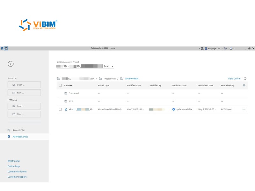Click the Architectural breadcrumb folder icon
The image size is (255, 191).
122,79
